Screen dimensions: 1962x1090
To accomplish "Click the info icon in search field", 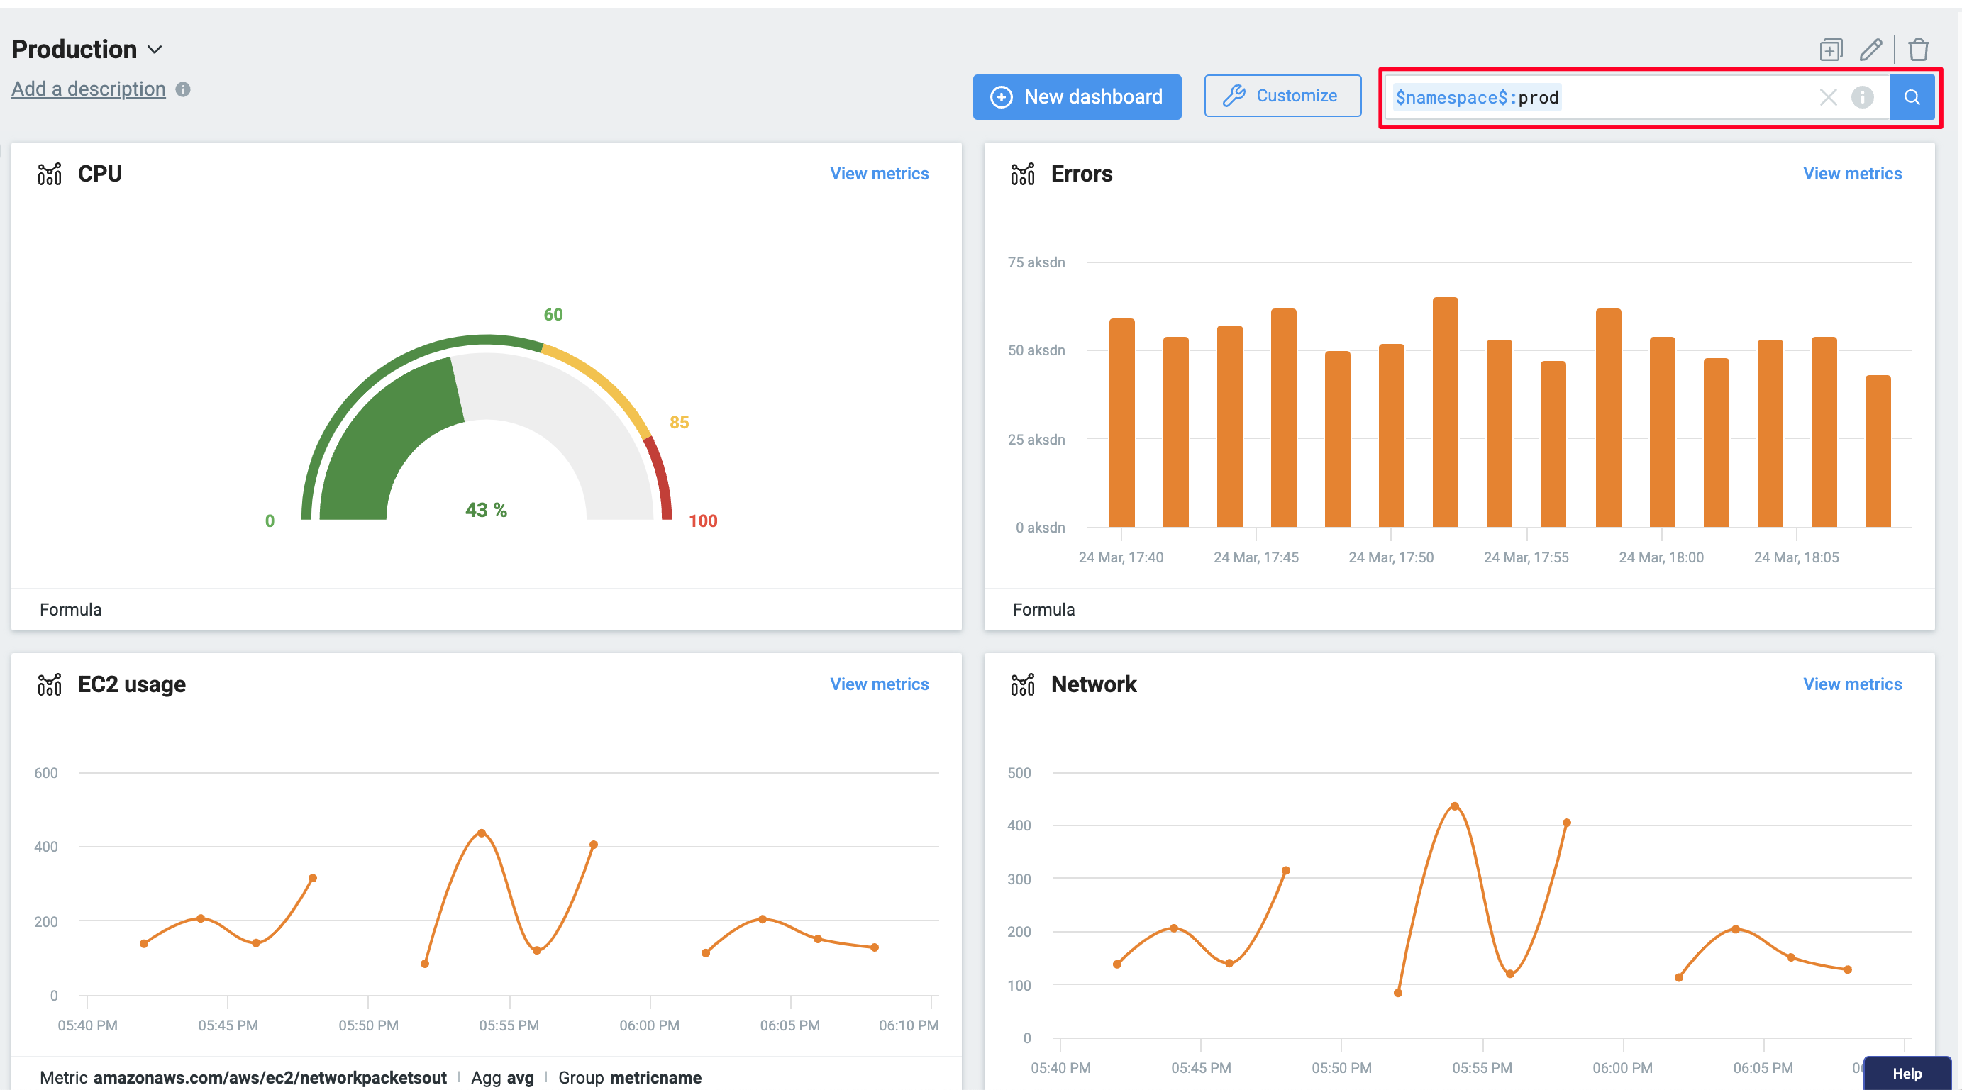I will tap(1862, 97).
